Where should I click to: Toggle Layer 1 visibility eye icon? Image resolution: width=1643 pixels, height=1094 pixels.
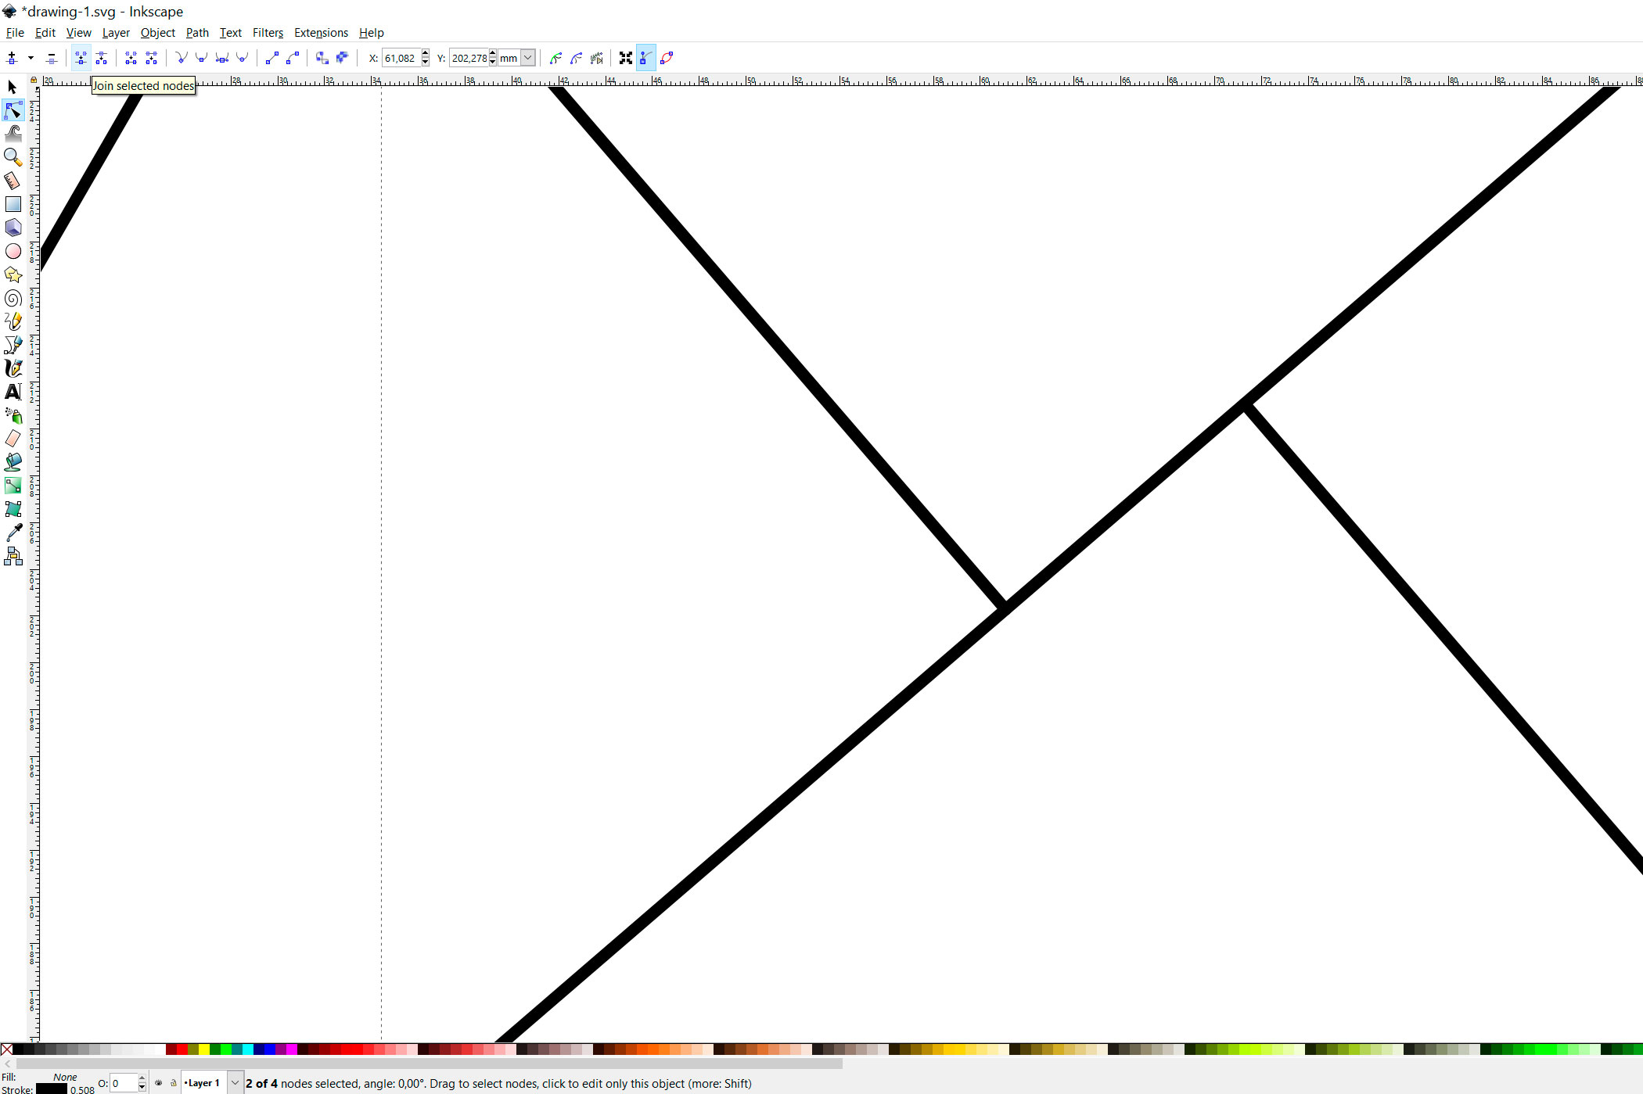[159, 1083]
